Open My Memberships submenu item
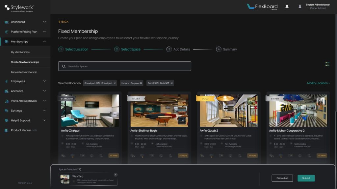This screenshot has height=189, width=337. pyautogui.click(x=20, y=52)
